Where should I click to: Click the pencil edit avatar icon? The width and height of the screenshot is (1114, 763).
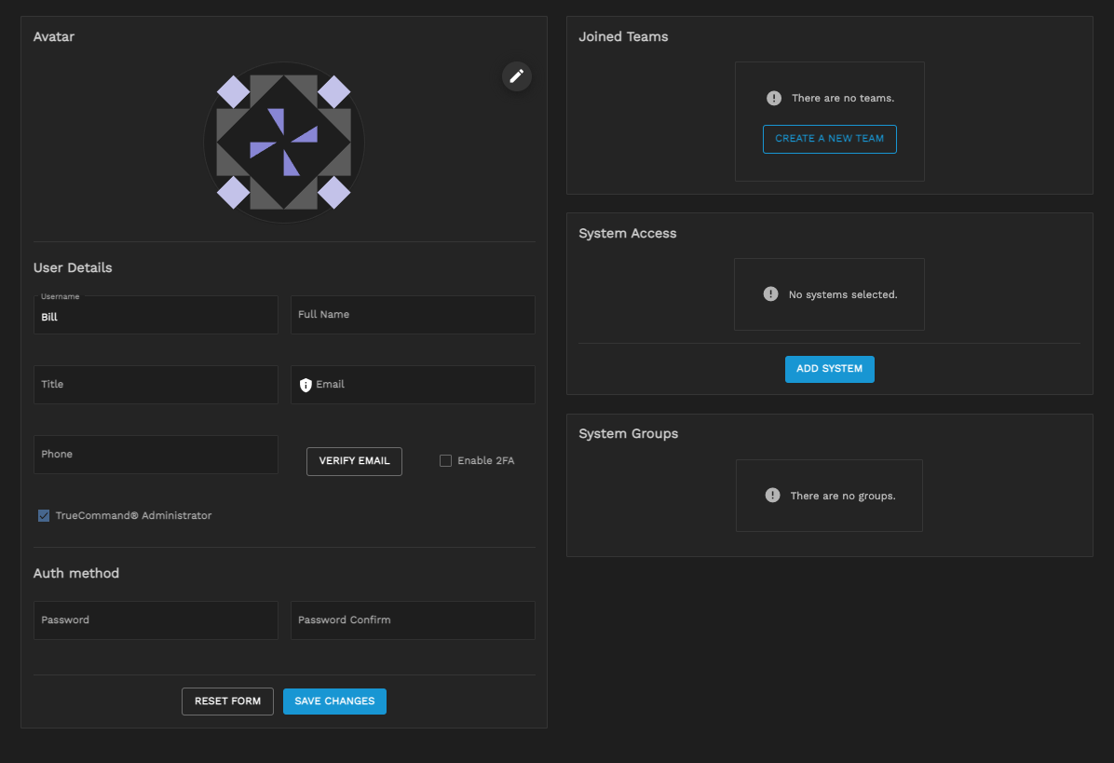point(517,75)
